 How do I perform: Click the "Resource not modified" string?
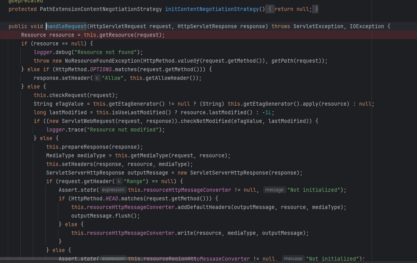(122, 130)
